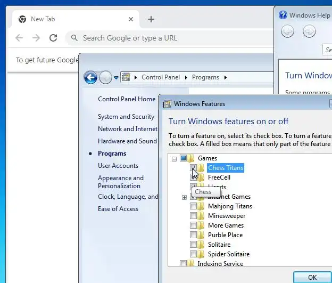Confirm Windows Features with OK button
The image size is (332, 283).
(x=312, y=277)
